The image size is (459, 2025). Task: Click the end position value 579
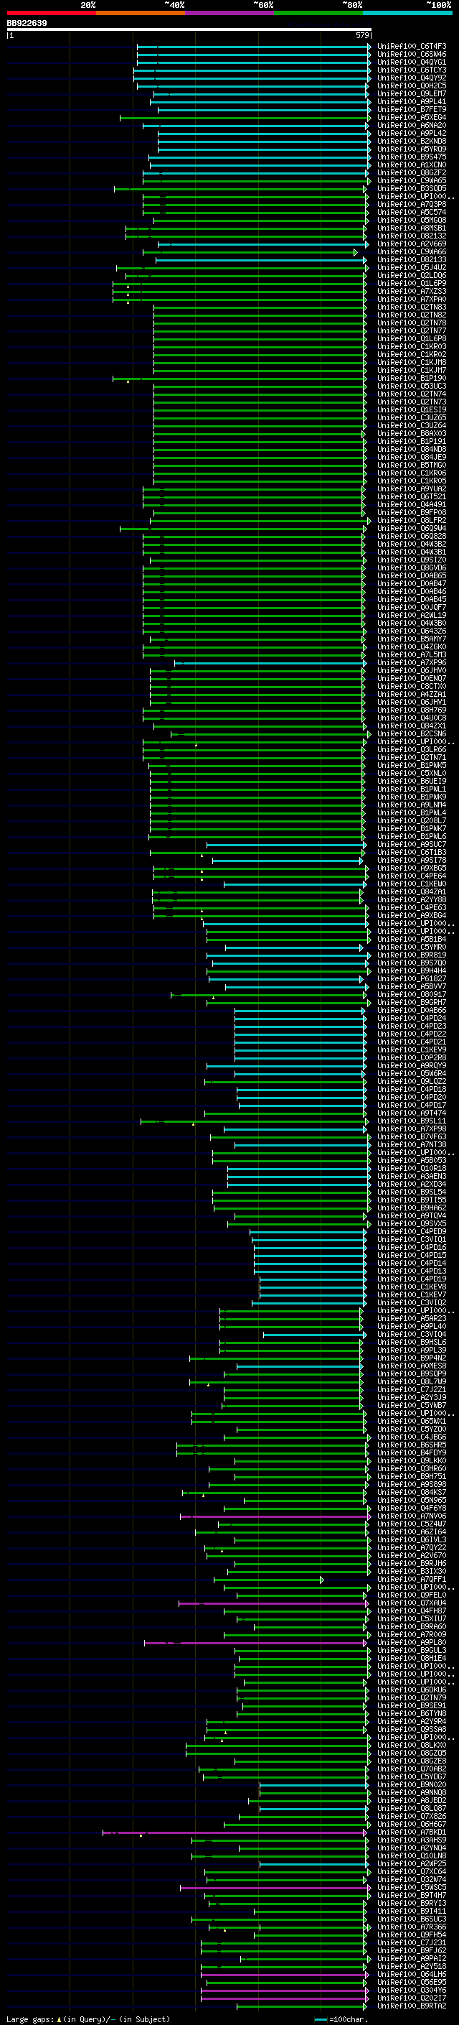click(361, 35)
